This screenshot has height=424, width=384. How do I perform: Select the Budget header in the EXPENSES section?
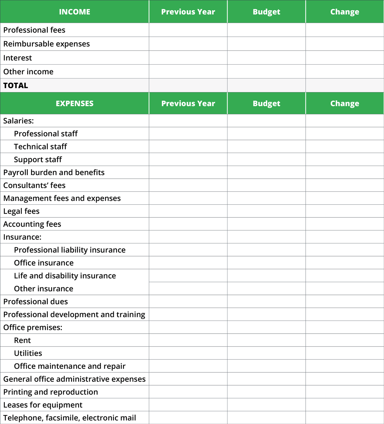(266, 103)
